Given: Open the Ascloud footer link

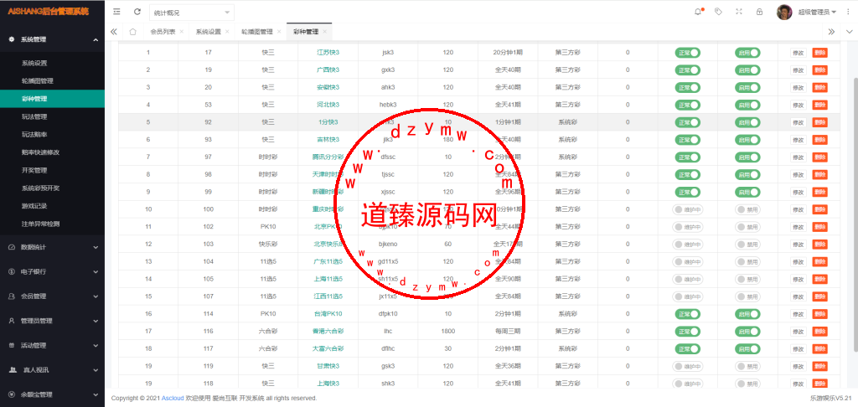Looking at the screenshot, I should tap(173, 399).
